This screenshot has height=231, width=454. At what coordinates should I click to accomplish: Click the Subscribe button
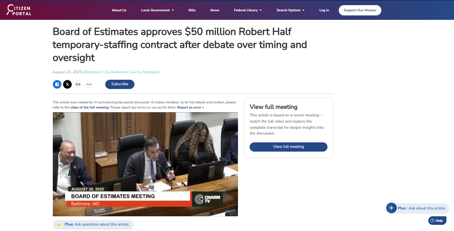point(120,84)
